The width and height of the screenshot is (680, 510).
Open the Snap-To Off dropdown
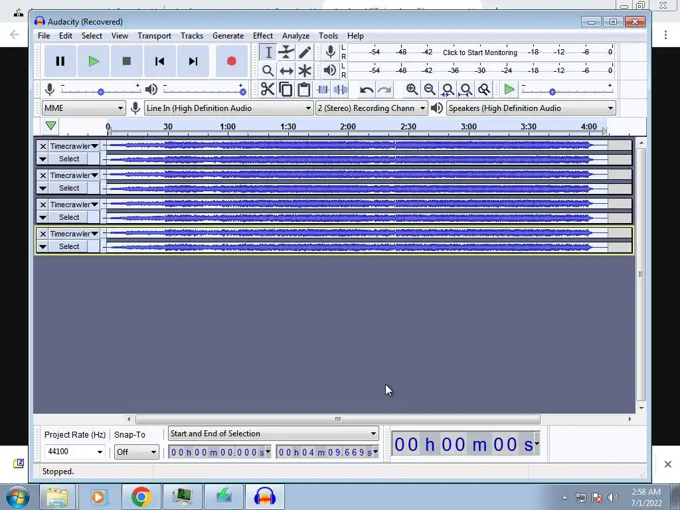(x=136, y=452)
